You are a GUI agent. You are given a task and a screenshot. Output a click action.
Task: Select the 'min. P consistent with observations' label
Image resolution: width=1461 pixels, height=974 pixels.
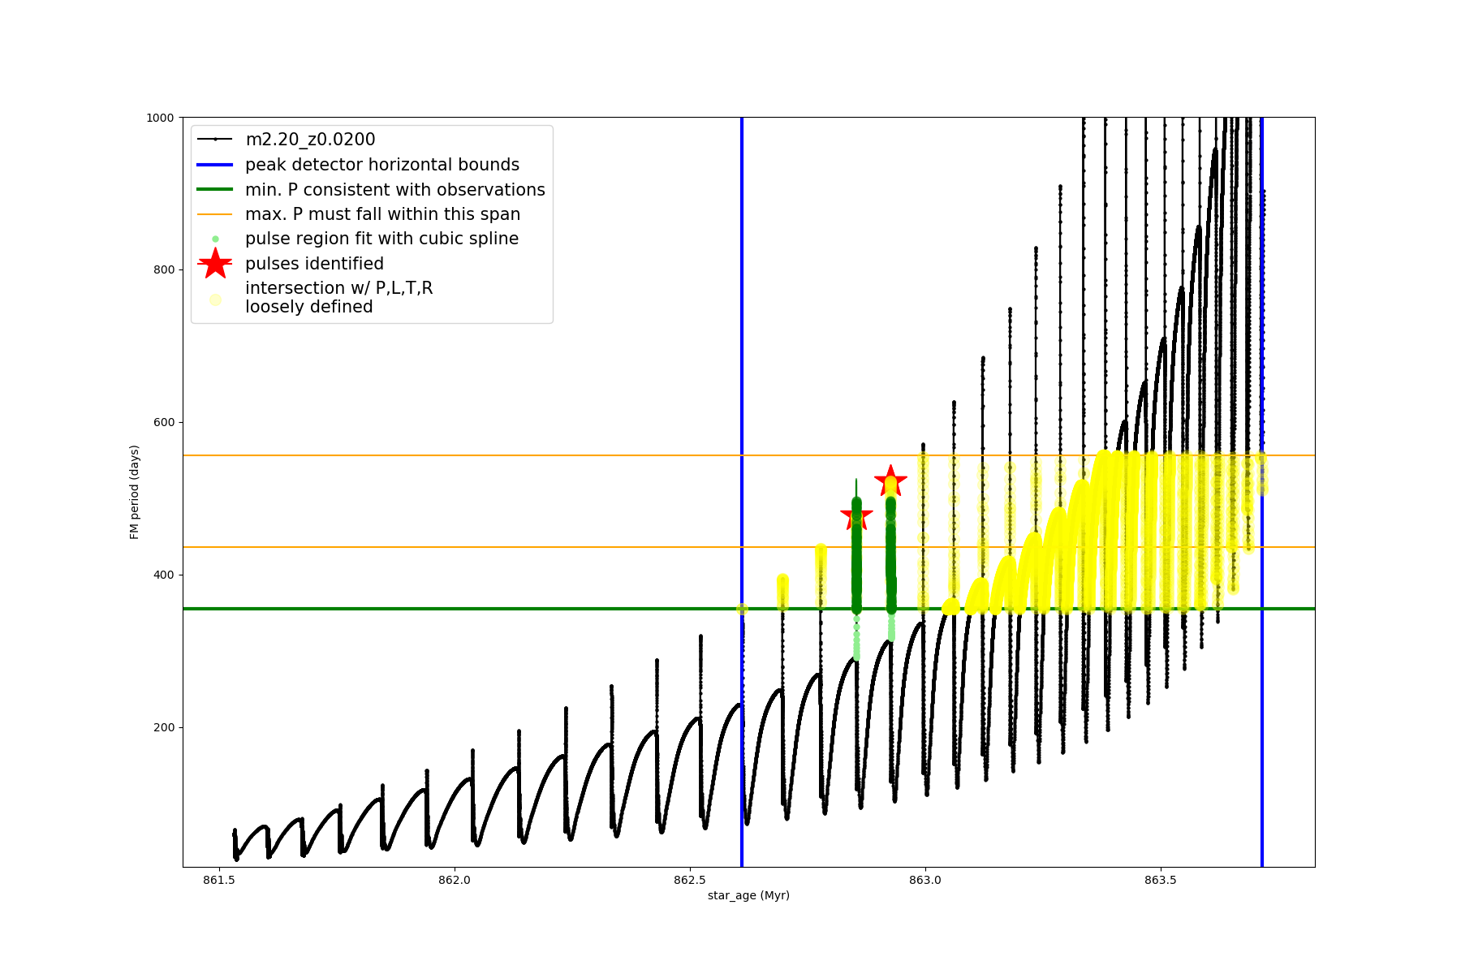click(394, 189)
